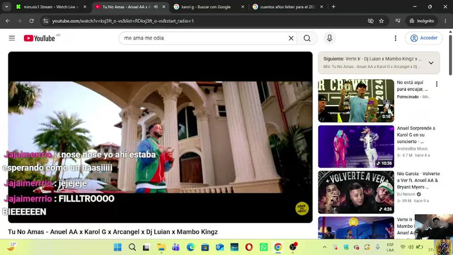Click the 'No está aquí para encajar' ad title
The image size is (453, 255).
412,86
